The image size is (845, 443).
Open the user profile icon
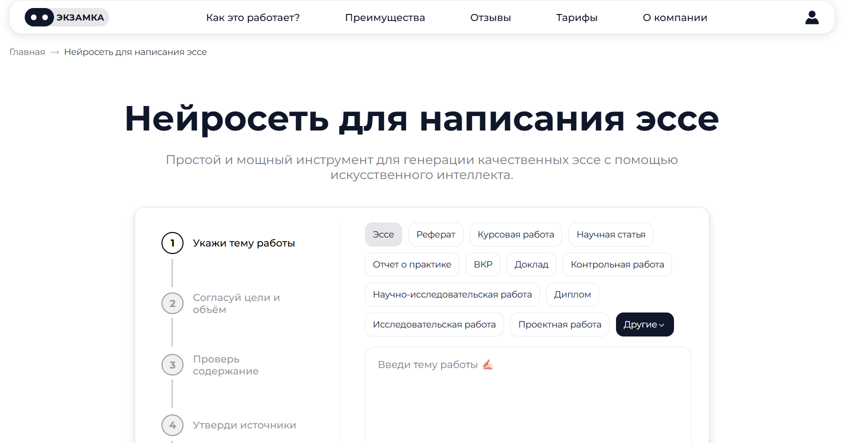click(812, 17)
